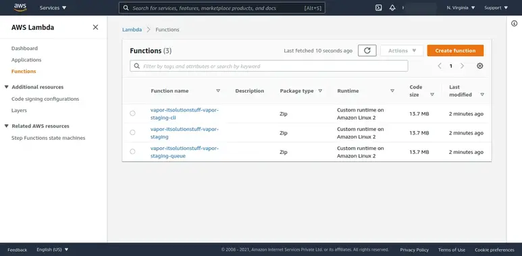Image resolution: width=522 pixels, height=256 pixels.
Task: Open the Services dropdown menu
Action: pos(53,7)
